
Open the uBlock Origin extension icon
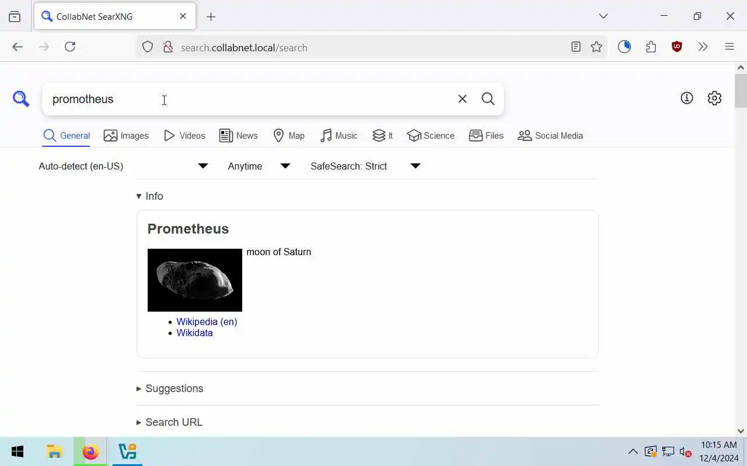point(677,47)
